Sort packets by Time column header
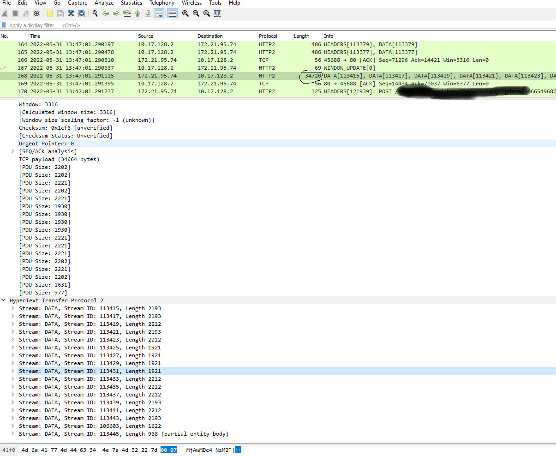Viewport: 556px width, 456px height. coord(82,36)
